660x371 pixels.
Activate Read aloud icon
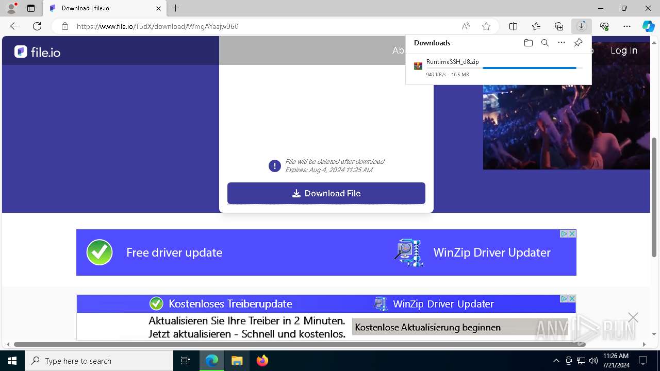466,26
